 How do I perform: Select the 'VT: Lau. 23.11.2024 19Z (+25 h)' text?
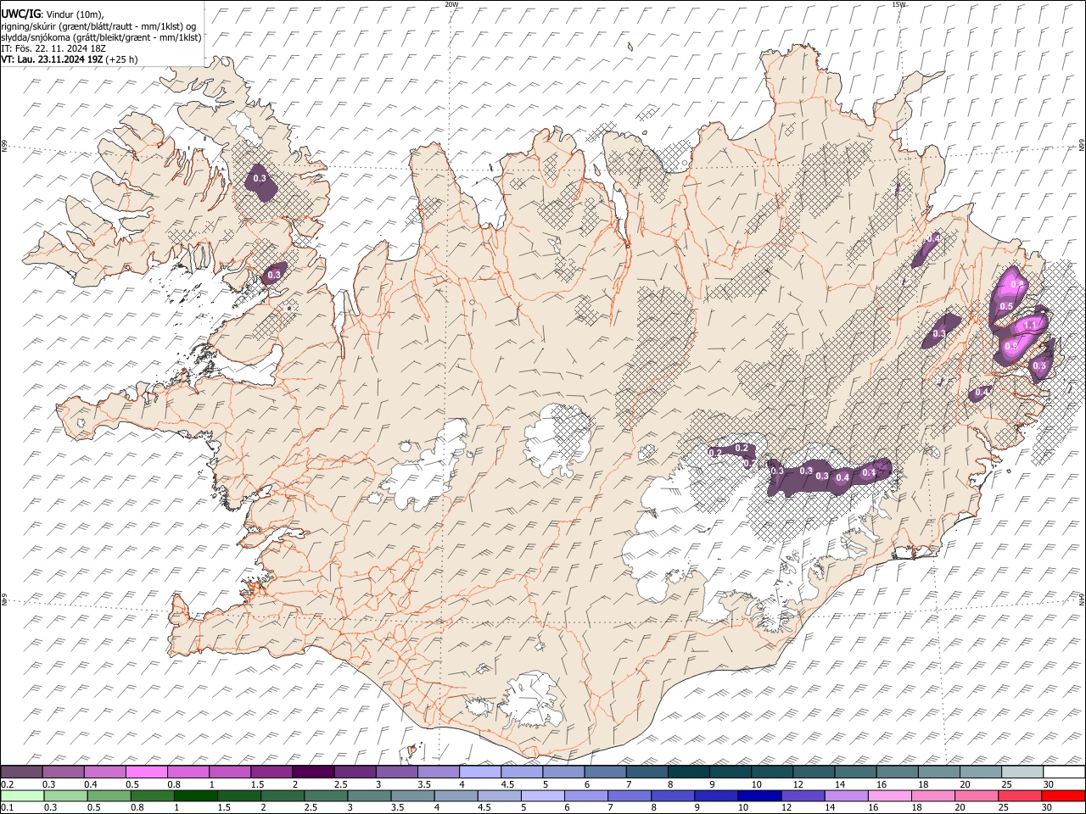[x=69, y=59]
